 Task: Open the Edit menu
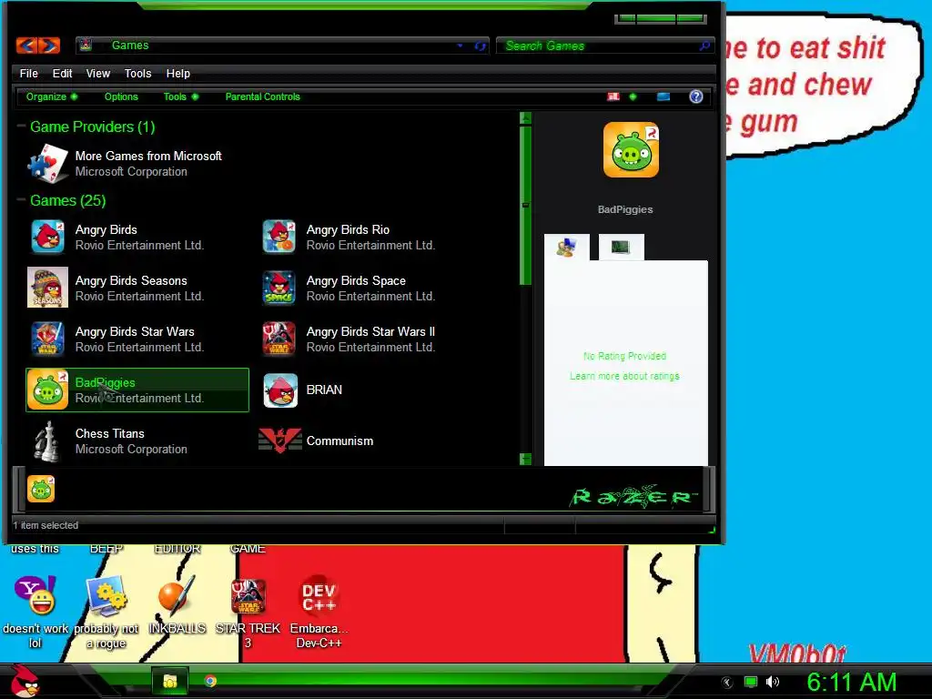click(x=62, y=73)
